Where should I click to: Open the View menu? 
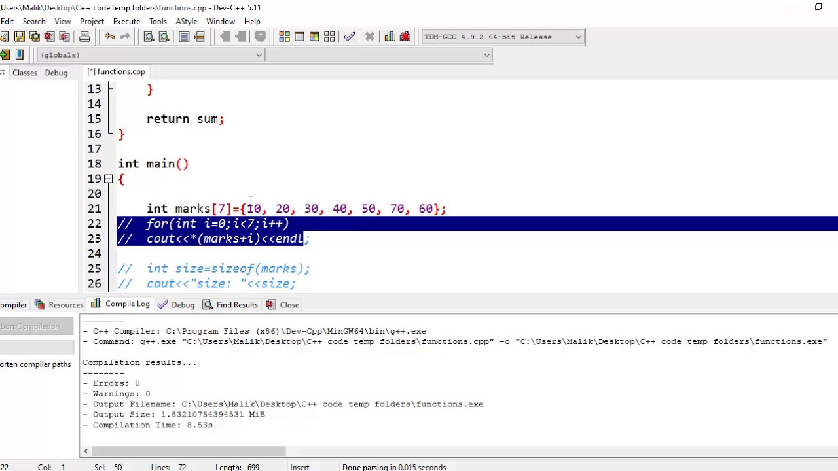[63, 21]
